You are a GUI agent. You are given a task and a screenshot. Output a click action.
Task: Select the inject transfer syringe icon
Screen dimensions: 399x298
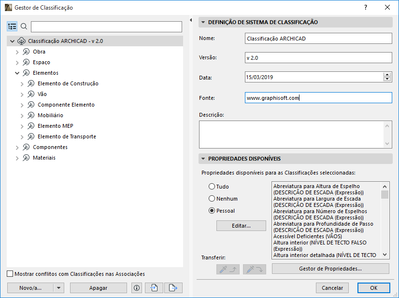tap(254, 269)
